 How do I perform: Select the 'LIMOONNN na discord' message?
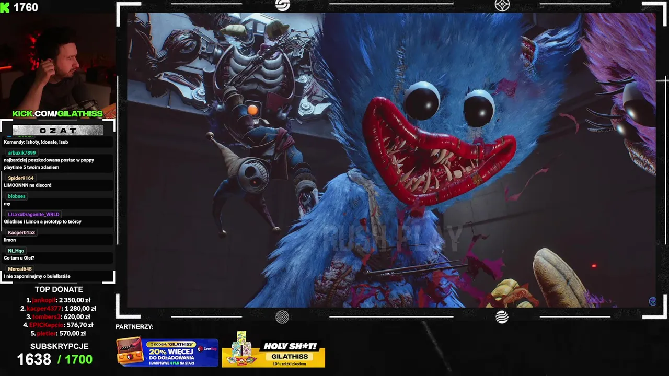click(28, 185)
